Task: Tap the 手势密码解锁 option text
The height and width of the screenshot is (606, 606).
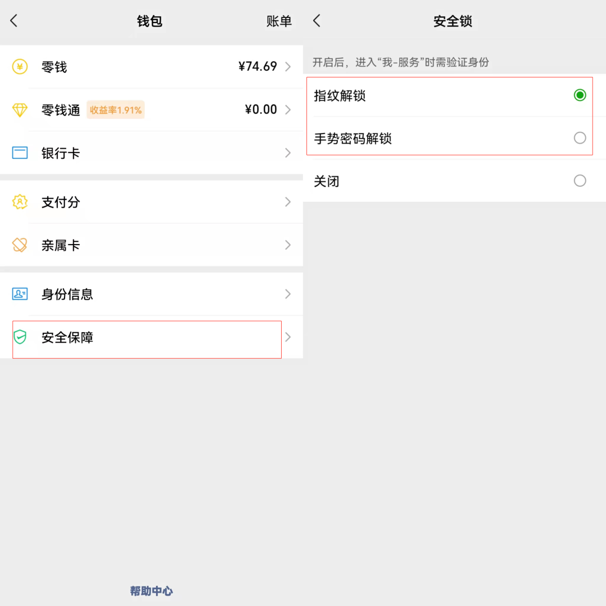Action: pyautogui.click(x=353, y=139)
